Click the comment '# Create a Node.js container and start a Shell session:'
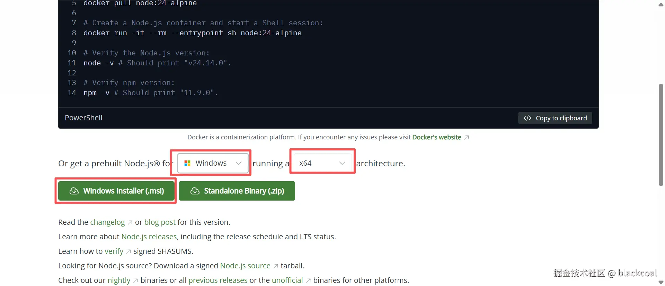665x286 pixels. [203, 23]
